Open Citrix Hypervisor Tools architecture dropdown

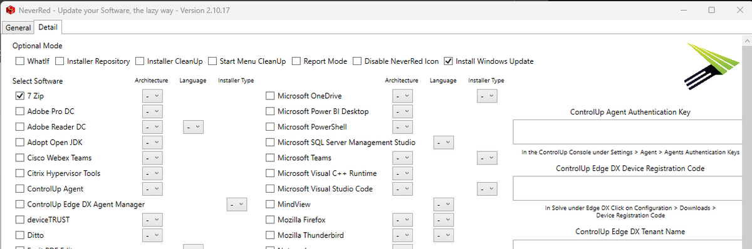(152, 173)
